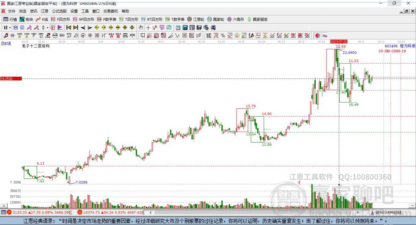Select the rectangle drawing tool
Image resolution: width=416 pixels, height=225 pixels.
coord(143,36)
